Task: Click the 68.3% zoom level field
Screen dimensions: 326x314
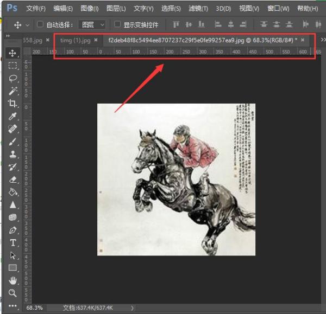Action: (x=35, y=307)
